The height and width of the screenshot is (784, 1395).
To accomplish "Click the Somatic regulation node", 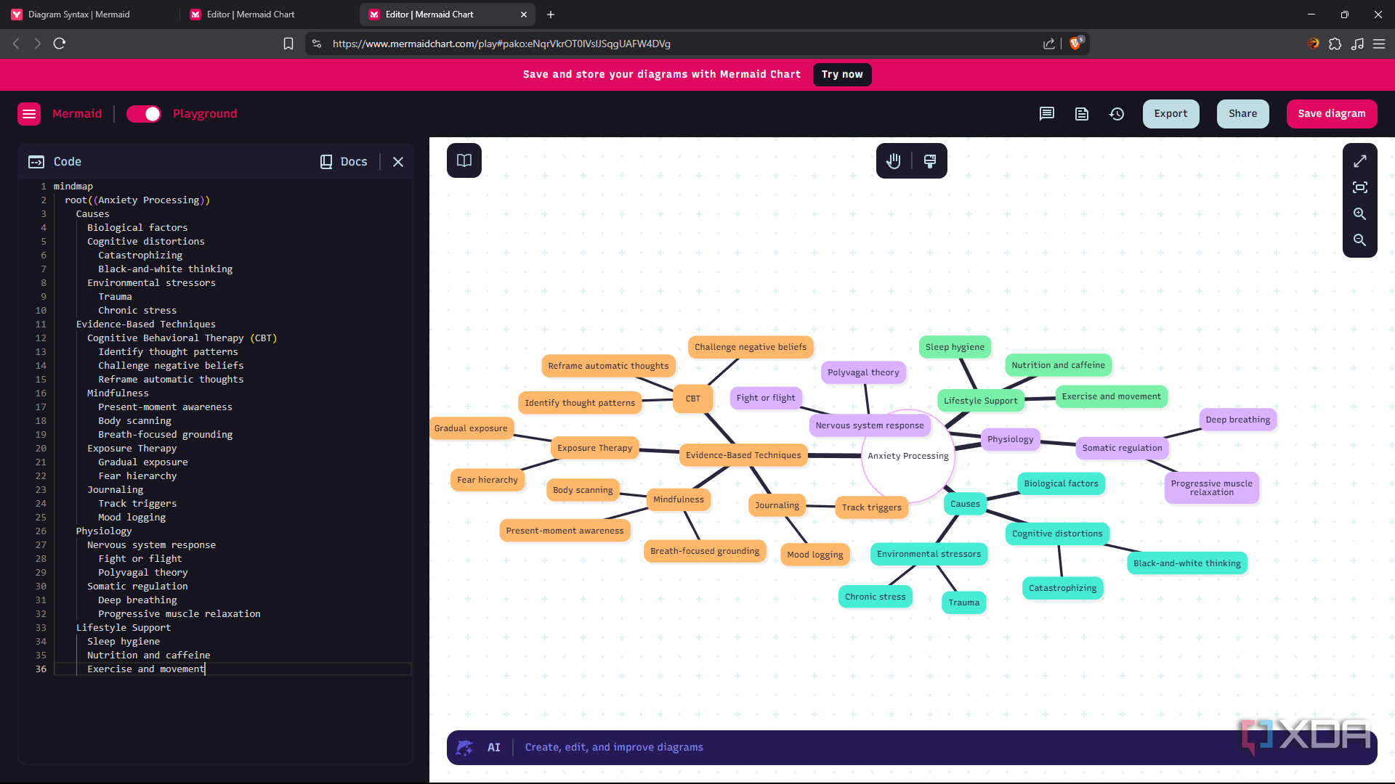I will click(1122, 448).
